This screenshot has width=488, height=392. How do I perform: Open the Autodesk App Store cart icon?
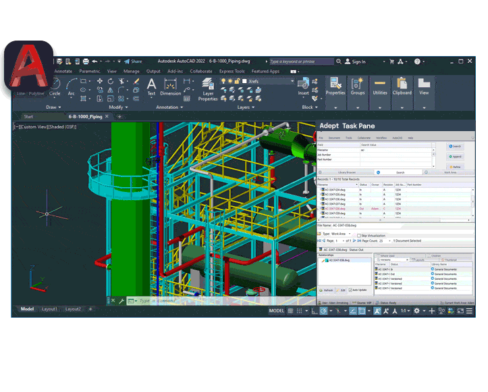coord(392,62)
